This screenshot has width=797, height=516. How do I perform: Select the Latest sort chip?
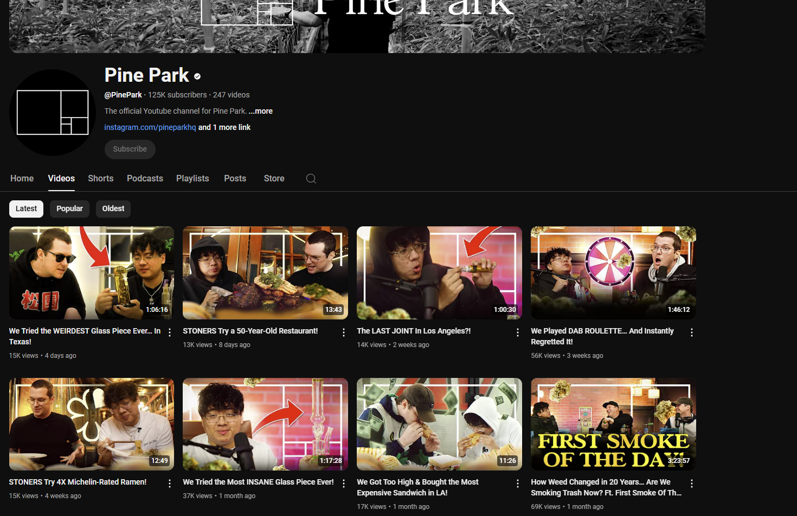click(x=26, y=209)
